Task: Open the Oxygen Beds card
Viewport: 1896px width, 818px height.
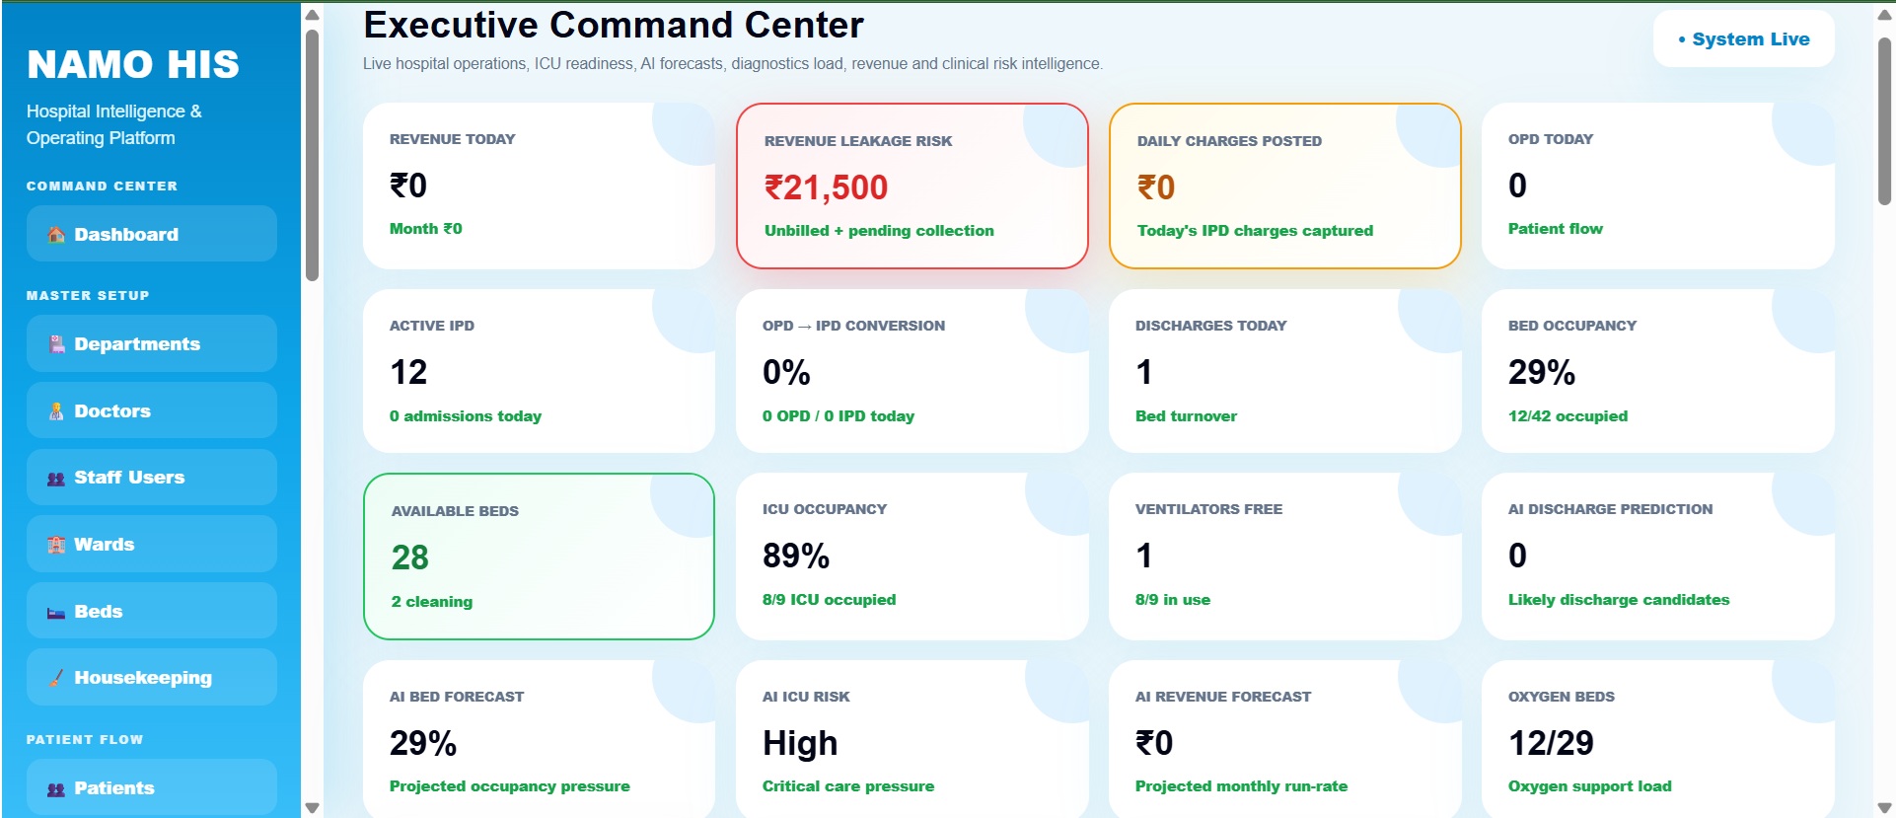Action: click(1658, 739)
